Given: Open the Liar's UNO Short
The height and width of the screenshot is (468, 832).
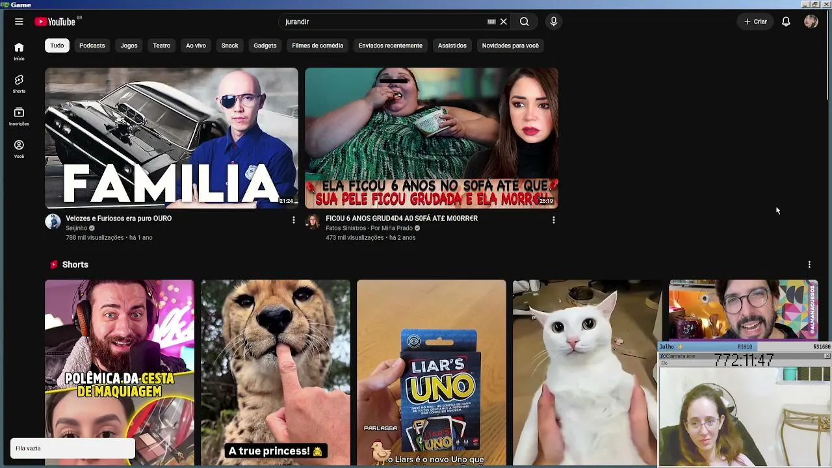Looking at the screenshot, I should tap(432, 373).
